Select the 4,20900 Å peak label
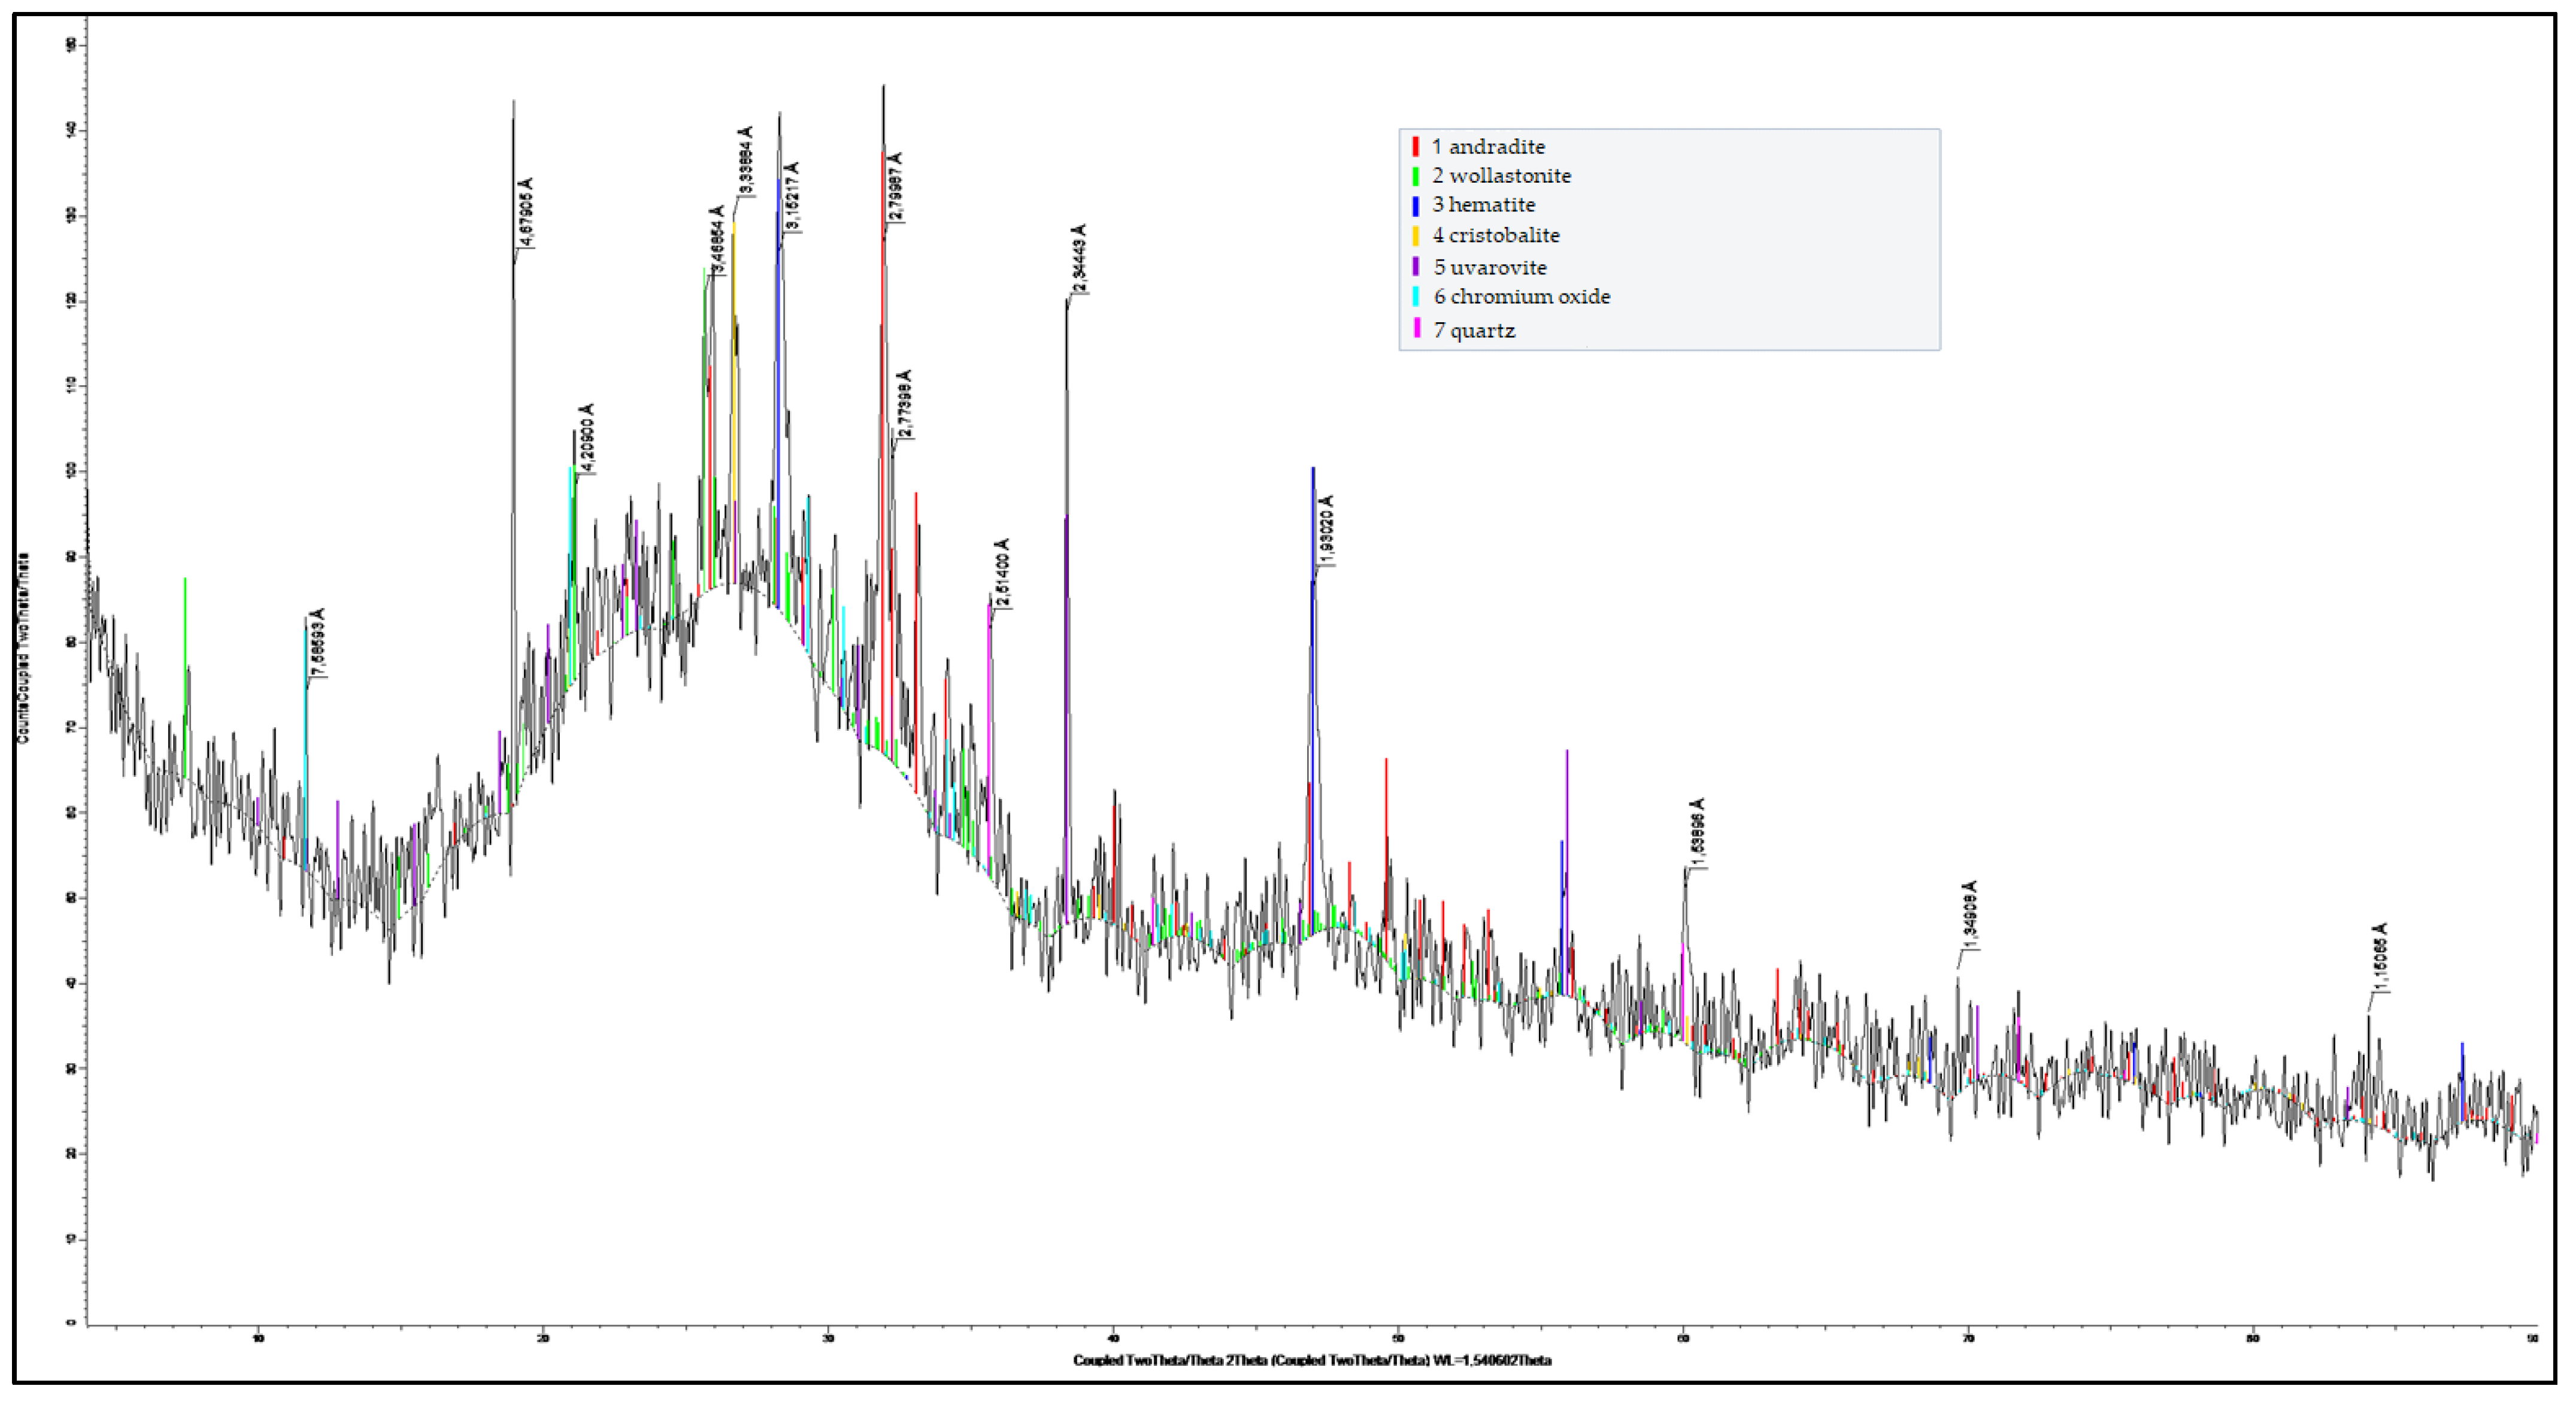This screenshot has height=1401, width=2576. pyautogui.click(x=587, y=438)
